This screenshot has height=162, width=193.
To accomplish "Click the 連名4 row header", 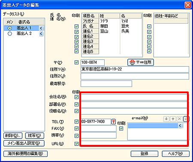I will point(90,47).
